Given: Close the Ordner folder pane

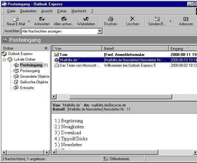Looking at the screenshot, I should pyautogui.click(x=46, y=48).
